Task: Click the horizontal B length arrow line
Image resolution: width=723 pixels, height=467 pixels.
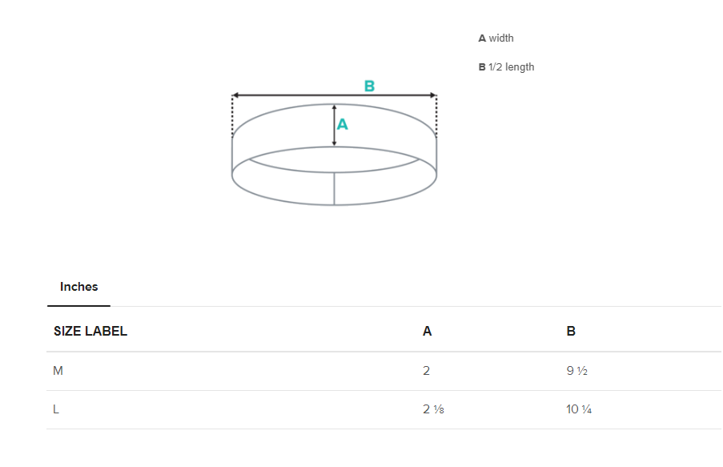Action: click(304, 95)
